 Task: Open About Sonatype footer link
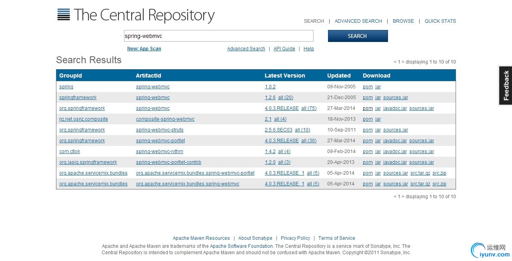pyautogui.click(x=255, y=238)
